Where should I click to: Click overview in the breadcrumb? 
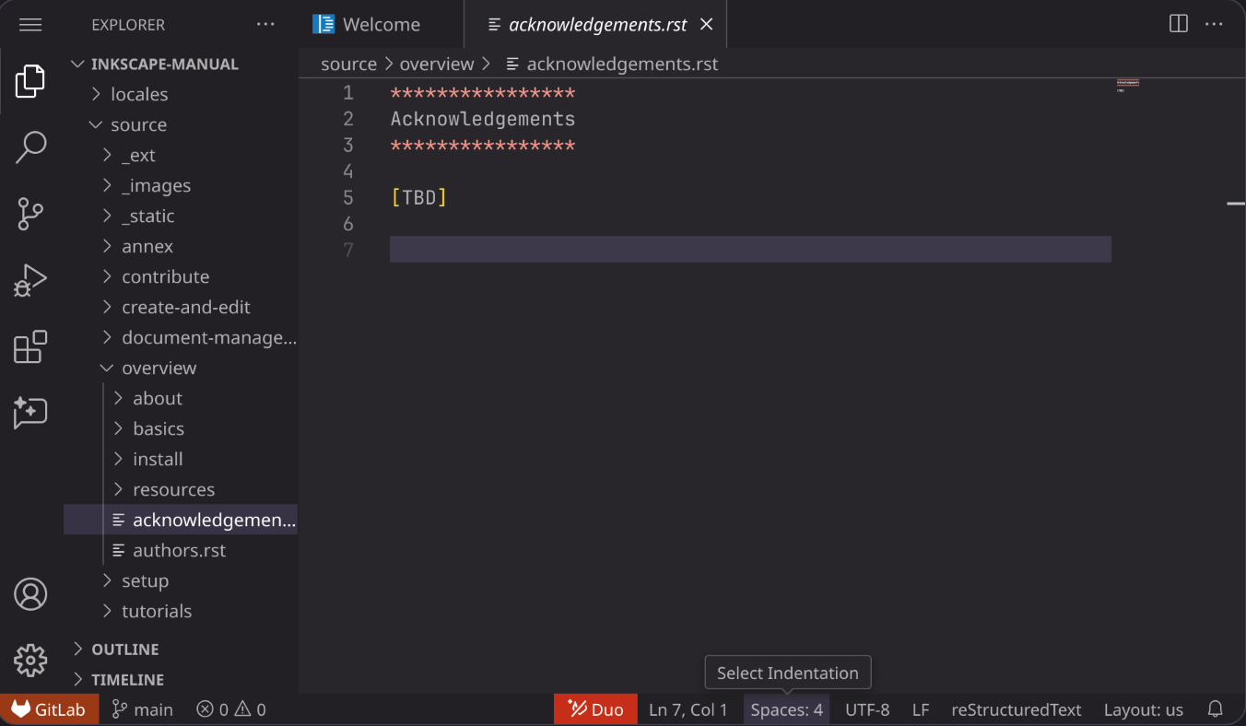click(436, 64)
